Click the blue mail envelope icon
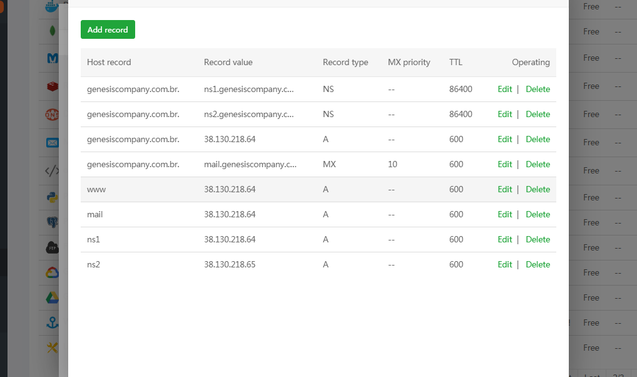 click(53, 142)
